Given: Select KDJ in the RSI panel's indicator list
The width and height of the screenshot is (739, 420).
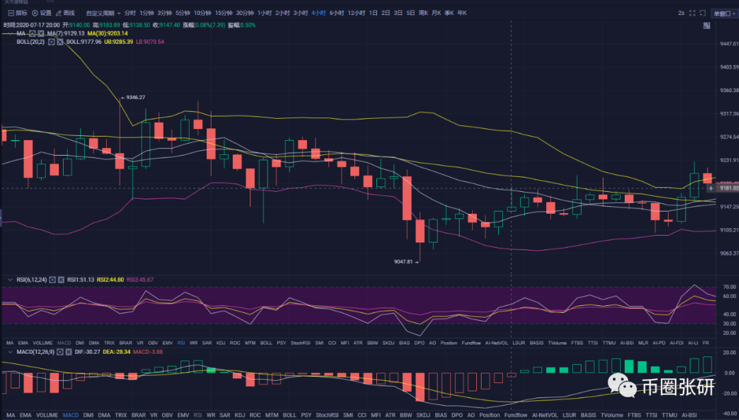Looking at the screenshot, I should pyautogui.click(x=221, y=342).
